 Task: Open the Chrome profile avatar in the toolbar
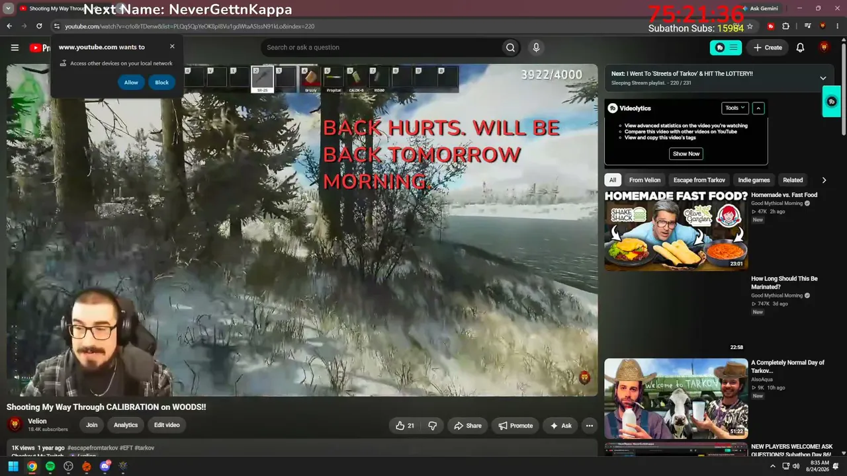[823, 26]
